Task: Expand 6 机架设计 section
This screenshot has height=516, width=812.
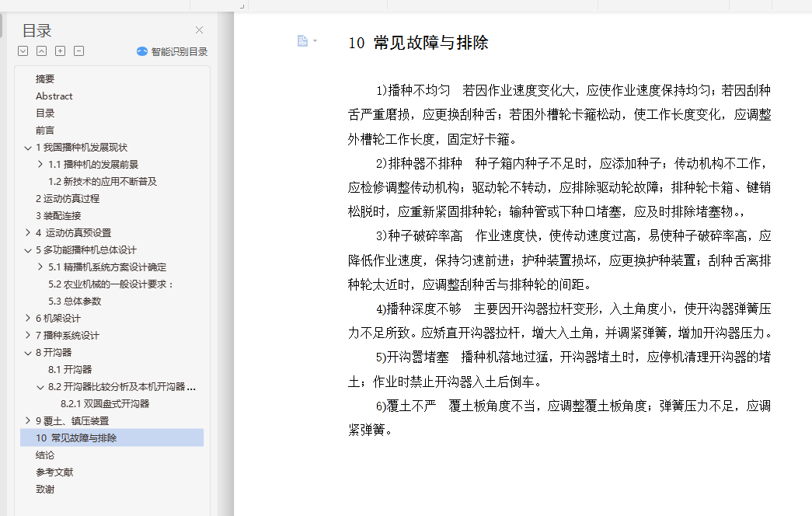Action: 28,318
